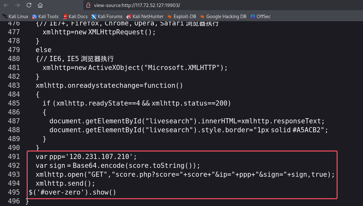Click line number 494
The image size is (363, 206).
point(14,183)
